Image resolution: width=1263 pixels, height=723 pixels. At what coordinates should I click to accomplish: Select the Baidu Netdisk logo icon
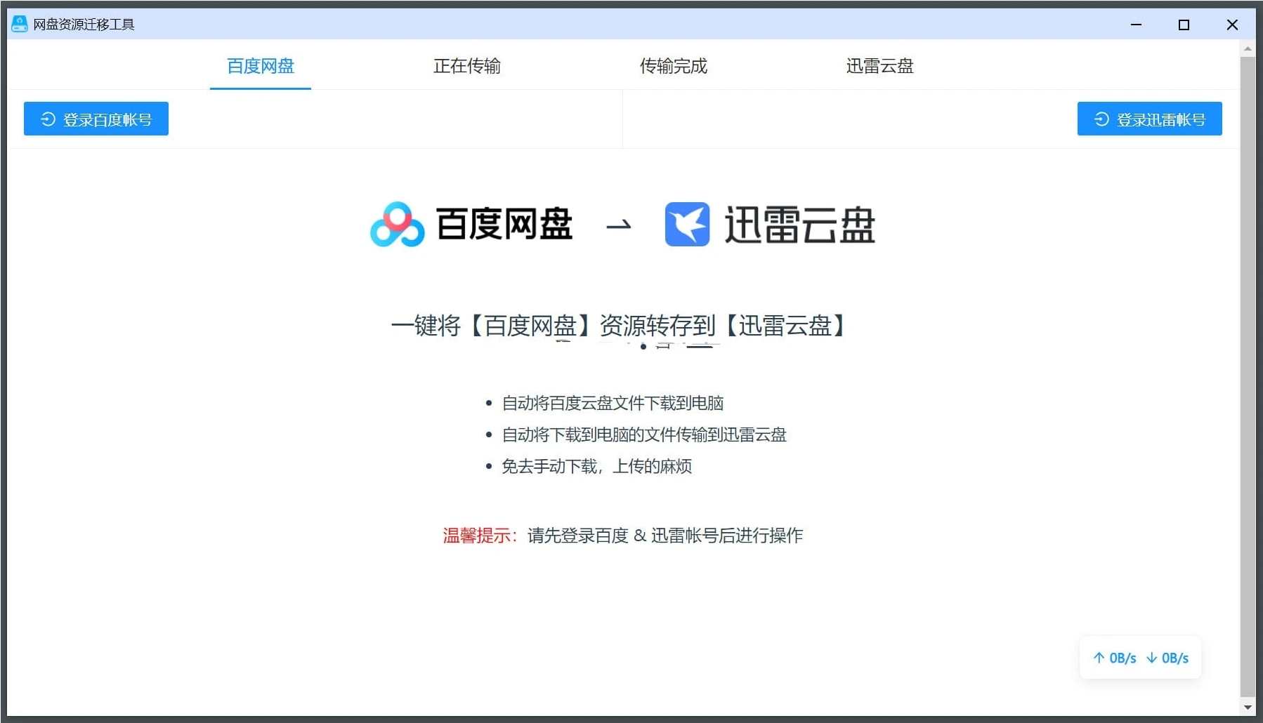click(x=398, y=224)
